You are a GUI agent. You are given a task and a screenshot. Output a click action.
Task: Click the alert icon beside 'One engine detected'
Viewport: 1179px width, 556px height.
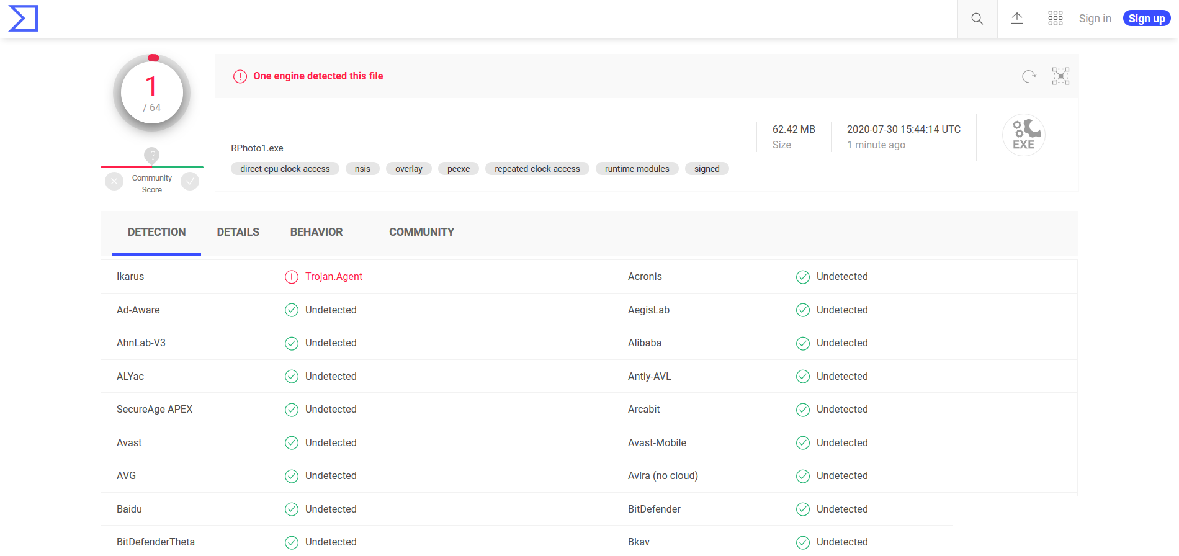pos(240,76)
